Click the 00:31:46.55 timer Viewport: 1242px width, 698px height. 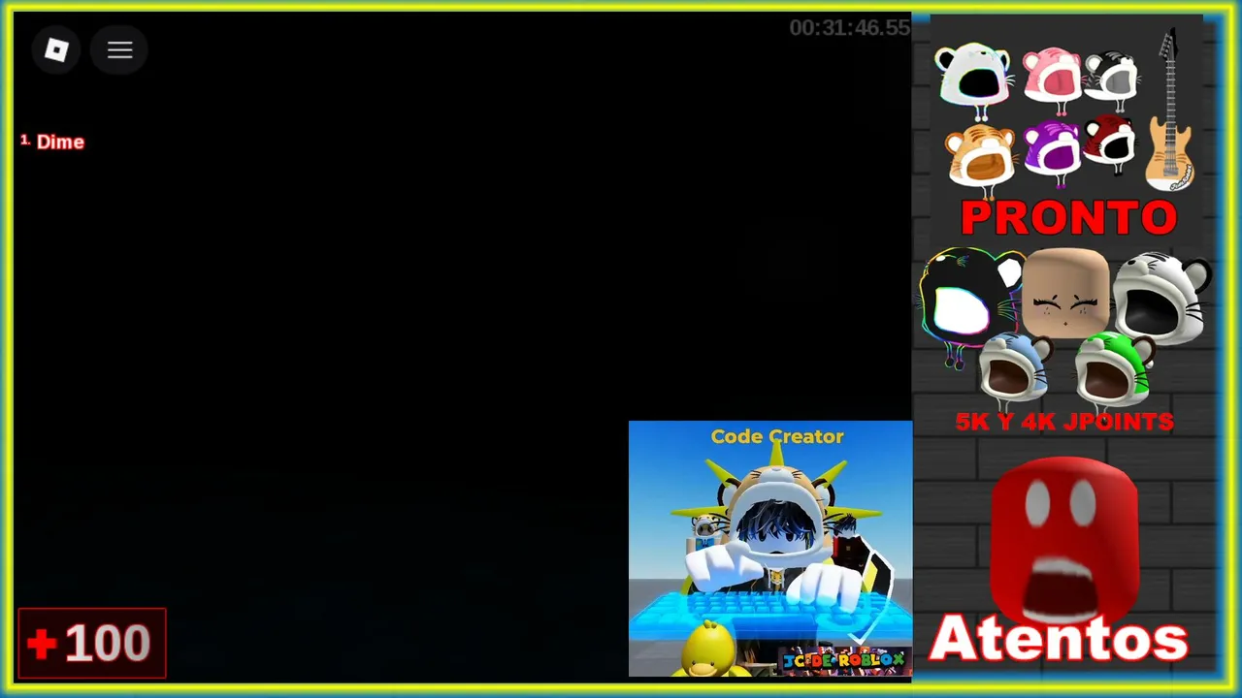(x=849, y=28)
